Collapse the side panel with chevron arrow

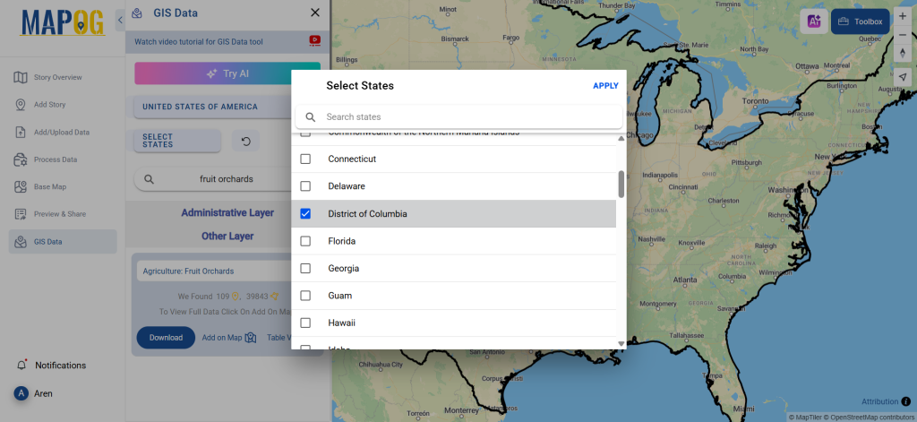(x=121, y=19)
